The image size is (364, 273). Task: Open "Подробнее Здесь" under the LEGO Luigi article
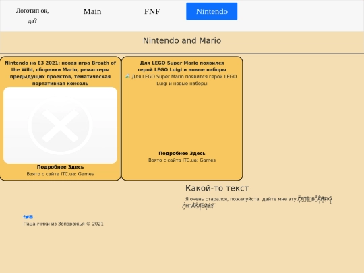(182, 153)
